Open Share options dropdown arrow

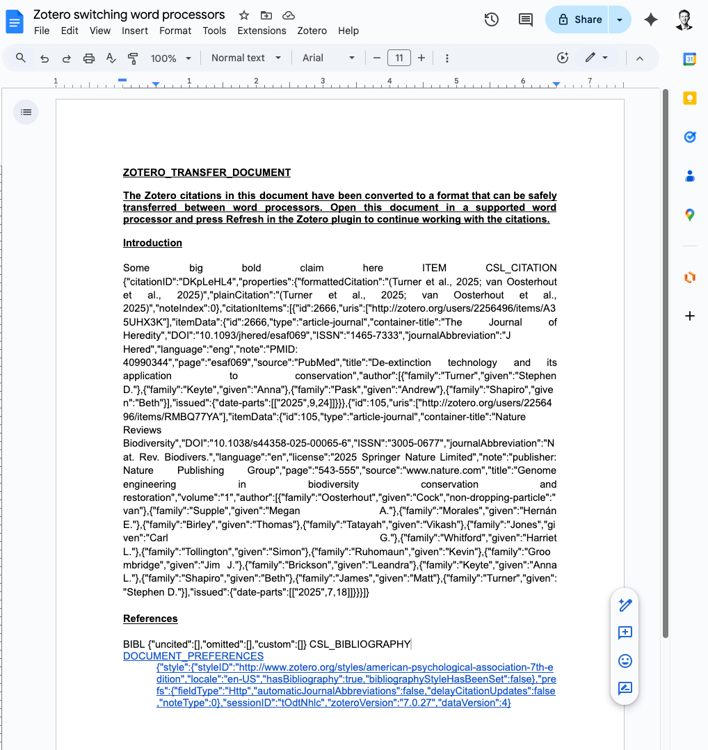pyautogui.click(x=620, y=19)
